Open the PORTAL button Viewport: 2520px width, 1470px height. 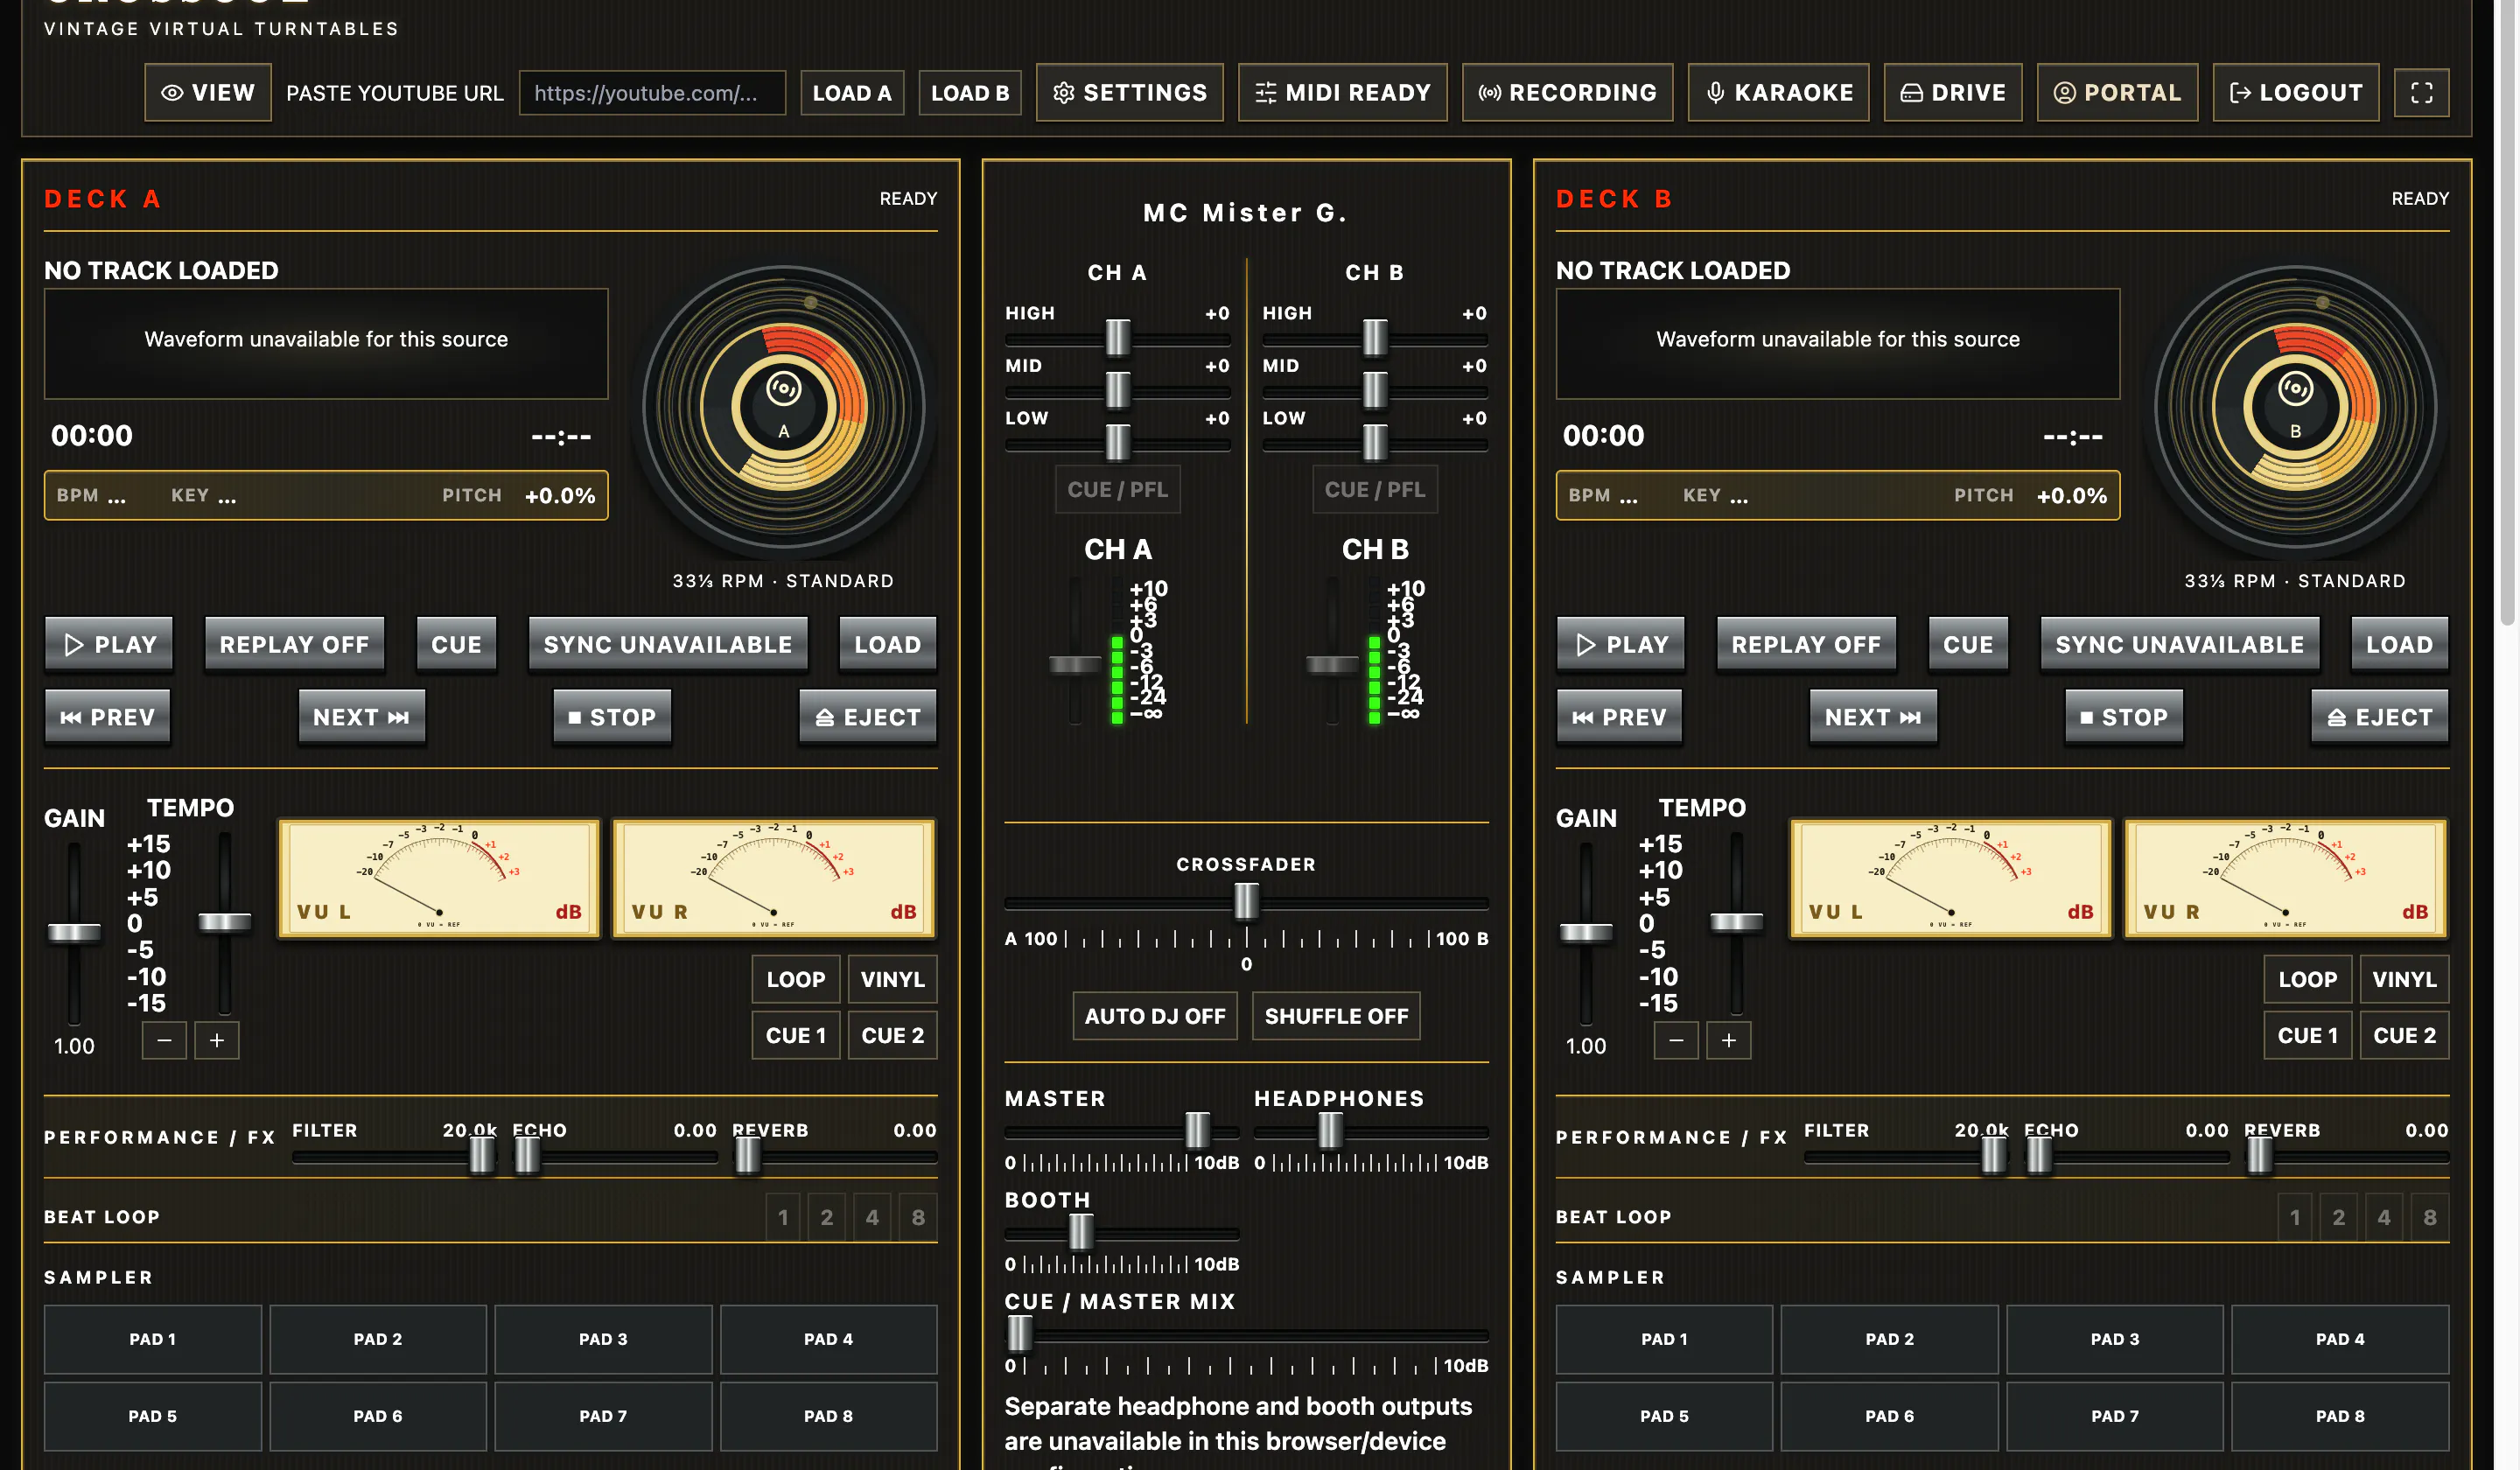(2117, 93)
